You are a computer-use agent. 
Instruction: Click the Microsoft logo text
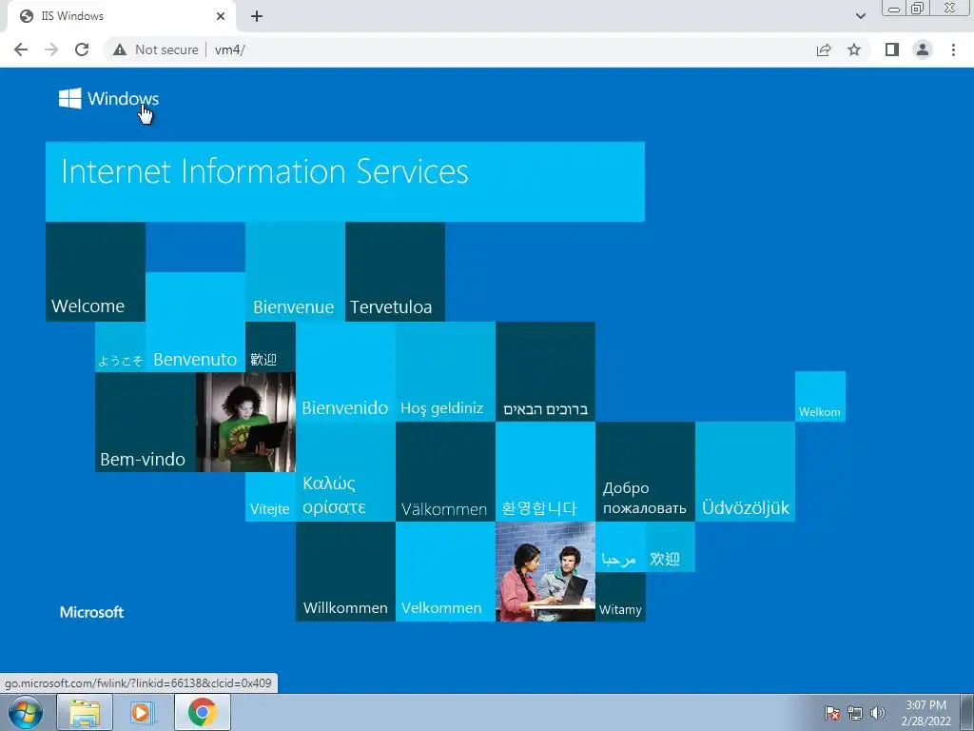point(92,612)
